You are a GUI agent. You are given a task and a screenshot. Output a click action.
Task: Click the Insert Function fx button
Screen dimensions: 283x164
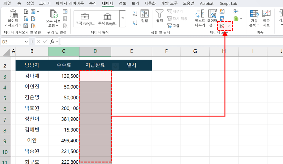[x=52, y=41]
